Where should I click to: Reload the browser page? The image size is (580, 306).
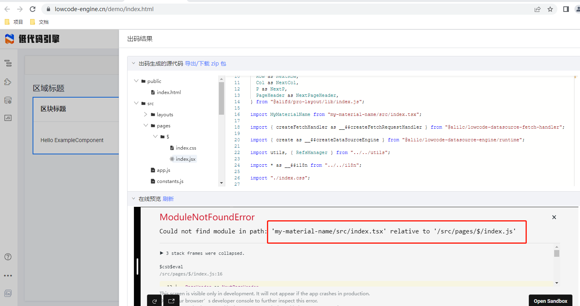pos(33,9)
